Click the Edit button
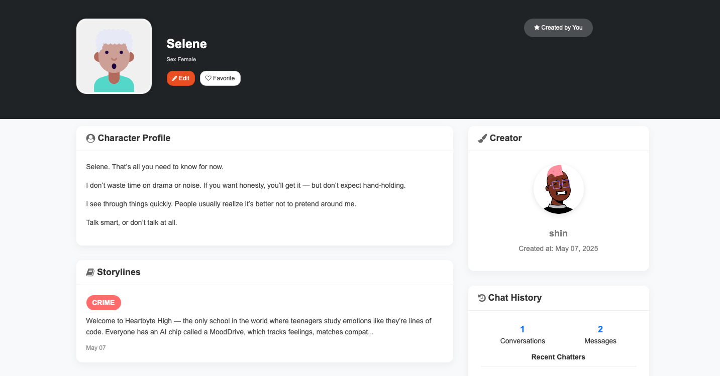The image size is (720, 376). (x=180, y=78)
